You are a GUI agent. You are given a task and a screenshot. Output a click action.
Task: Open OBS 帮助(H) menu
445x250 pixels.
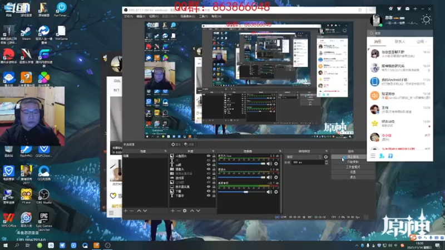point(216,17)
